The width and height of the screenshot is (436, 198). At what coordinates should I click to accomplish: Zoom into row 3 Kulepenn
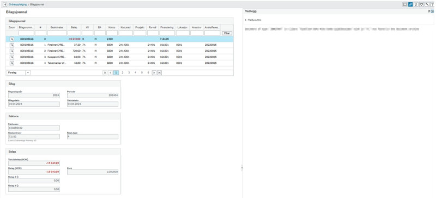(x=12, y=57)
